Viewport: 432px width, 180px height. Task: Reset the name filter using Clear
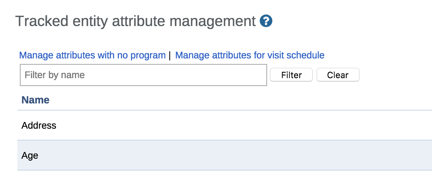tap(338, 75)
